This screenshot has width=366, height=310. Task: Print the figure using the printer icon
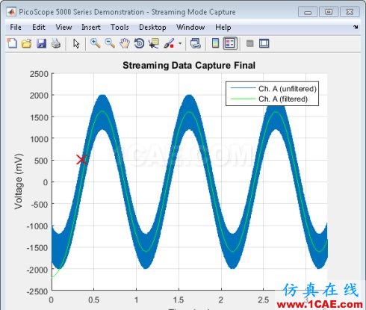(x=56, y=43)
